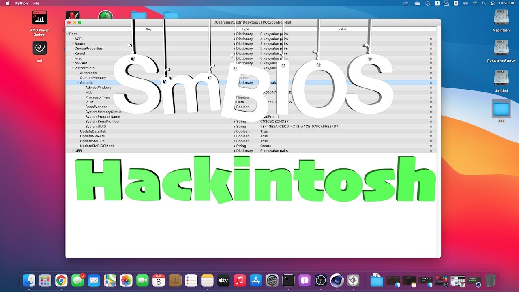Open the Python menu
The width and height of the screenshot is (519, 292).
(21, 3)
